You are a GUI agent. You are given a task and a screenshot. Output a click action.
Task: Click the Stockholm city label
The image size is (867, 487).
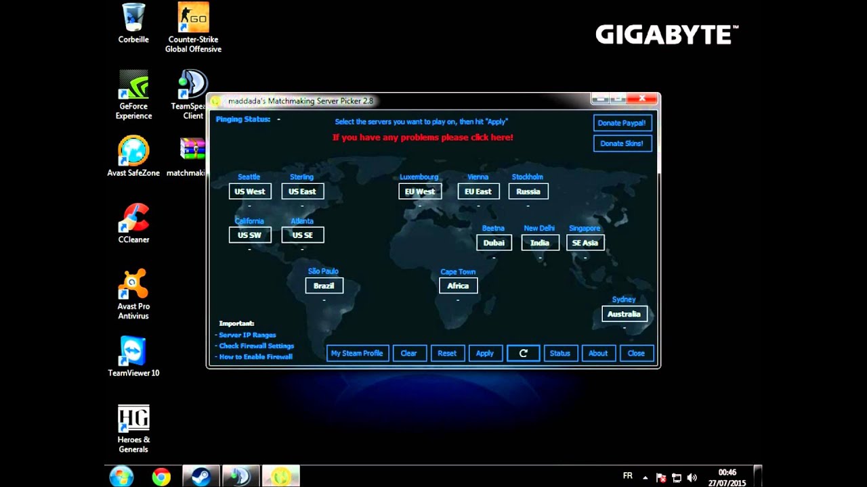(x=527, y=177)
